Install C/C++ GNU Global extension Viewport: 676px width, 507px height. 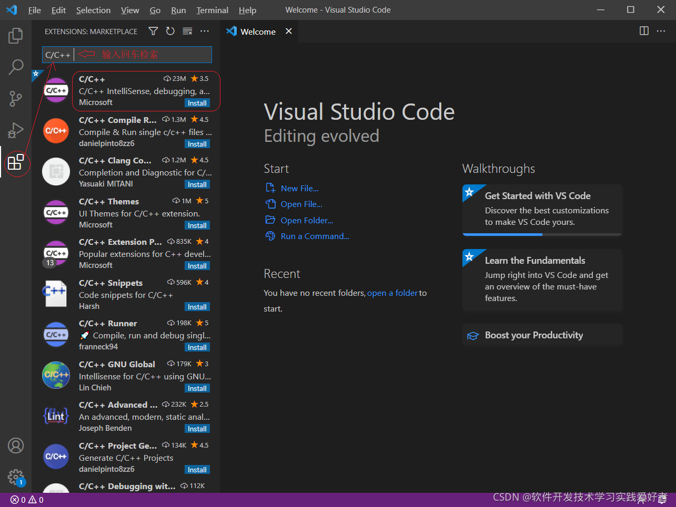click(x=197, y=388)
